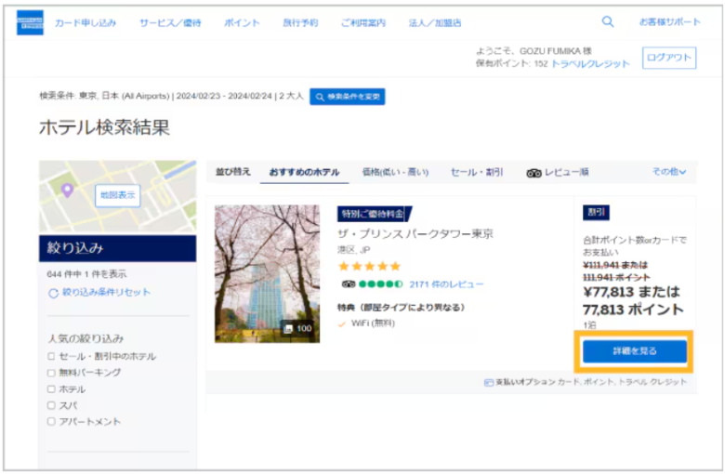This screenshot has height=474, width=725.
Task: Click 絞り込み条件リセット link
Action: point(106,292)
